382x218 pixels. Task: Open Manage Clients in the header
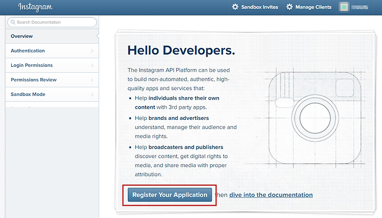coord(309,7)
